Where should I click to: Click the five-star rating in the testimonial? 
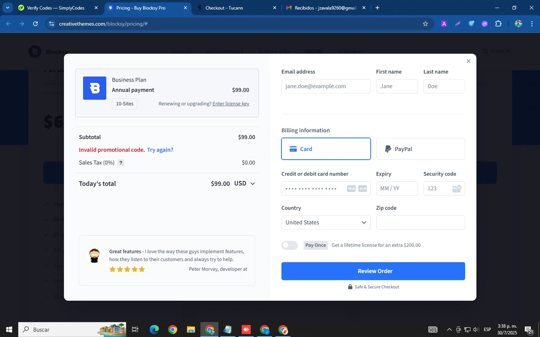tap(127, 269)
